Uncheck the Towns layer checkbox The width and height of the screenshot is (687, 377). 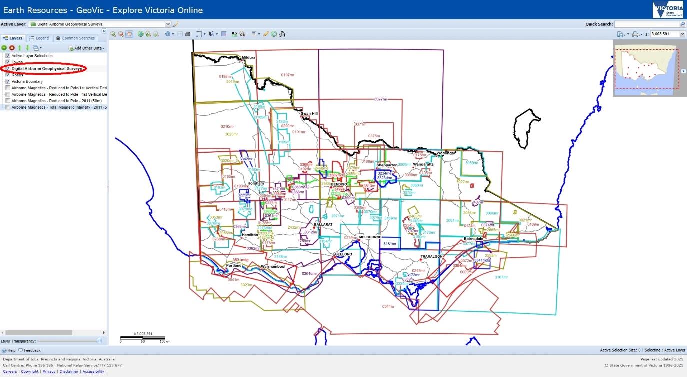pyautogui.click(x=8, y=62)
